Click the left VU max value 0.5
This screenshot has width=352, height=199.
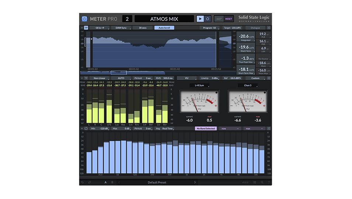[x=209, y=121]
